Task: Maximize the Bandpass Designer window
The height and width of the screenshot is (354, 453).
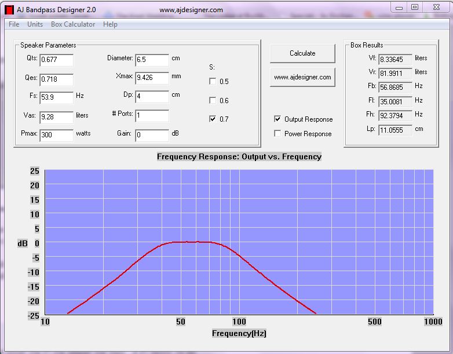Action: click(414, 7)
